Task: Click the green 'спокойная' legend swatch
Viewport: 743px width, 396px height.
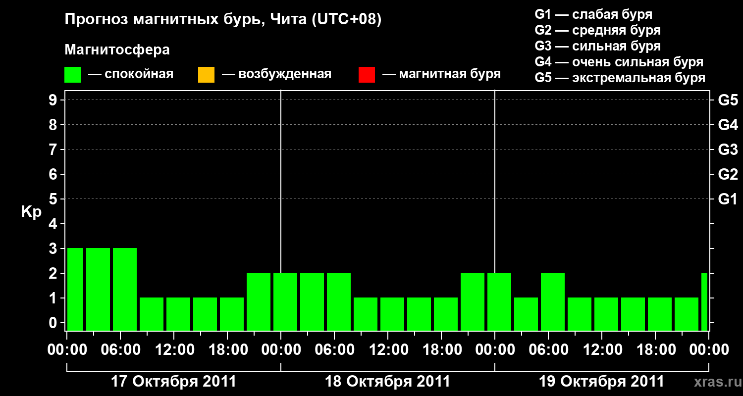Action: tap(73, 75)
